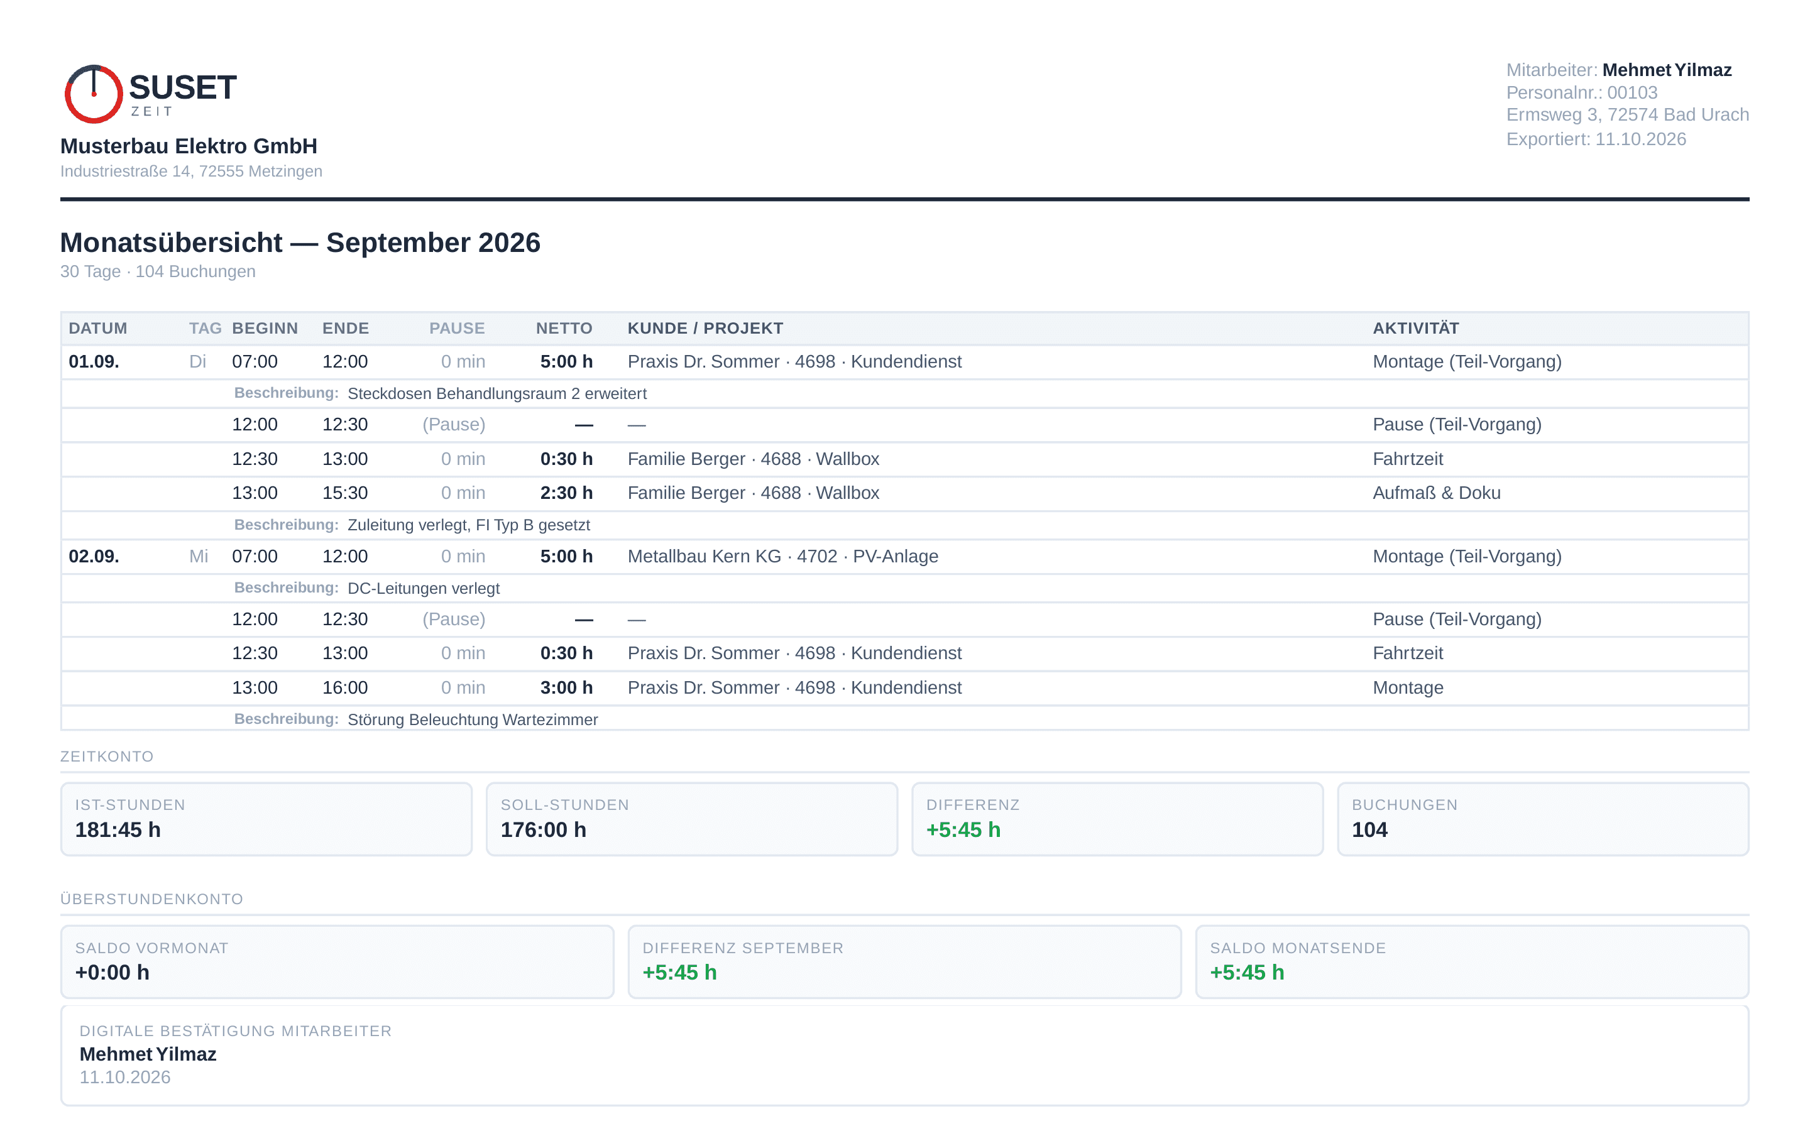Select the Musterbau Elektro GmbH company name
Viewport: 1810px width, 1131px height.
[x=189, y=146]
